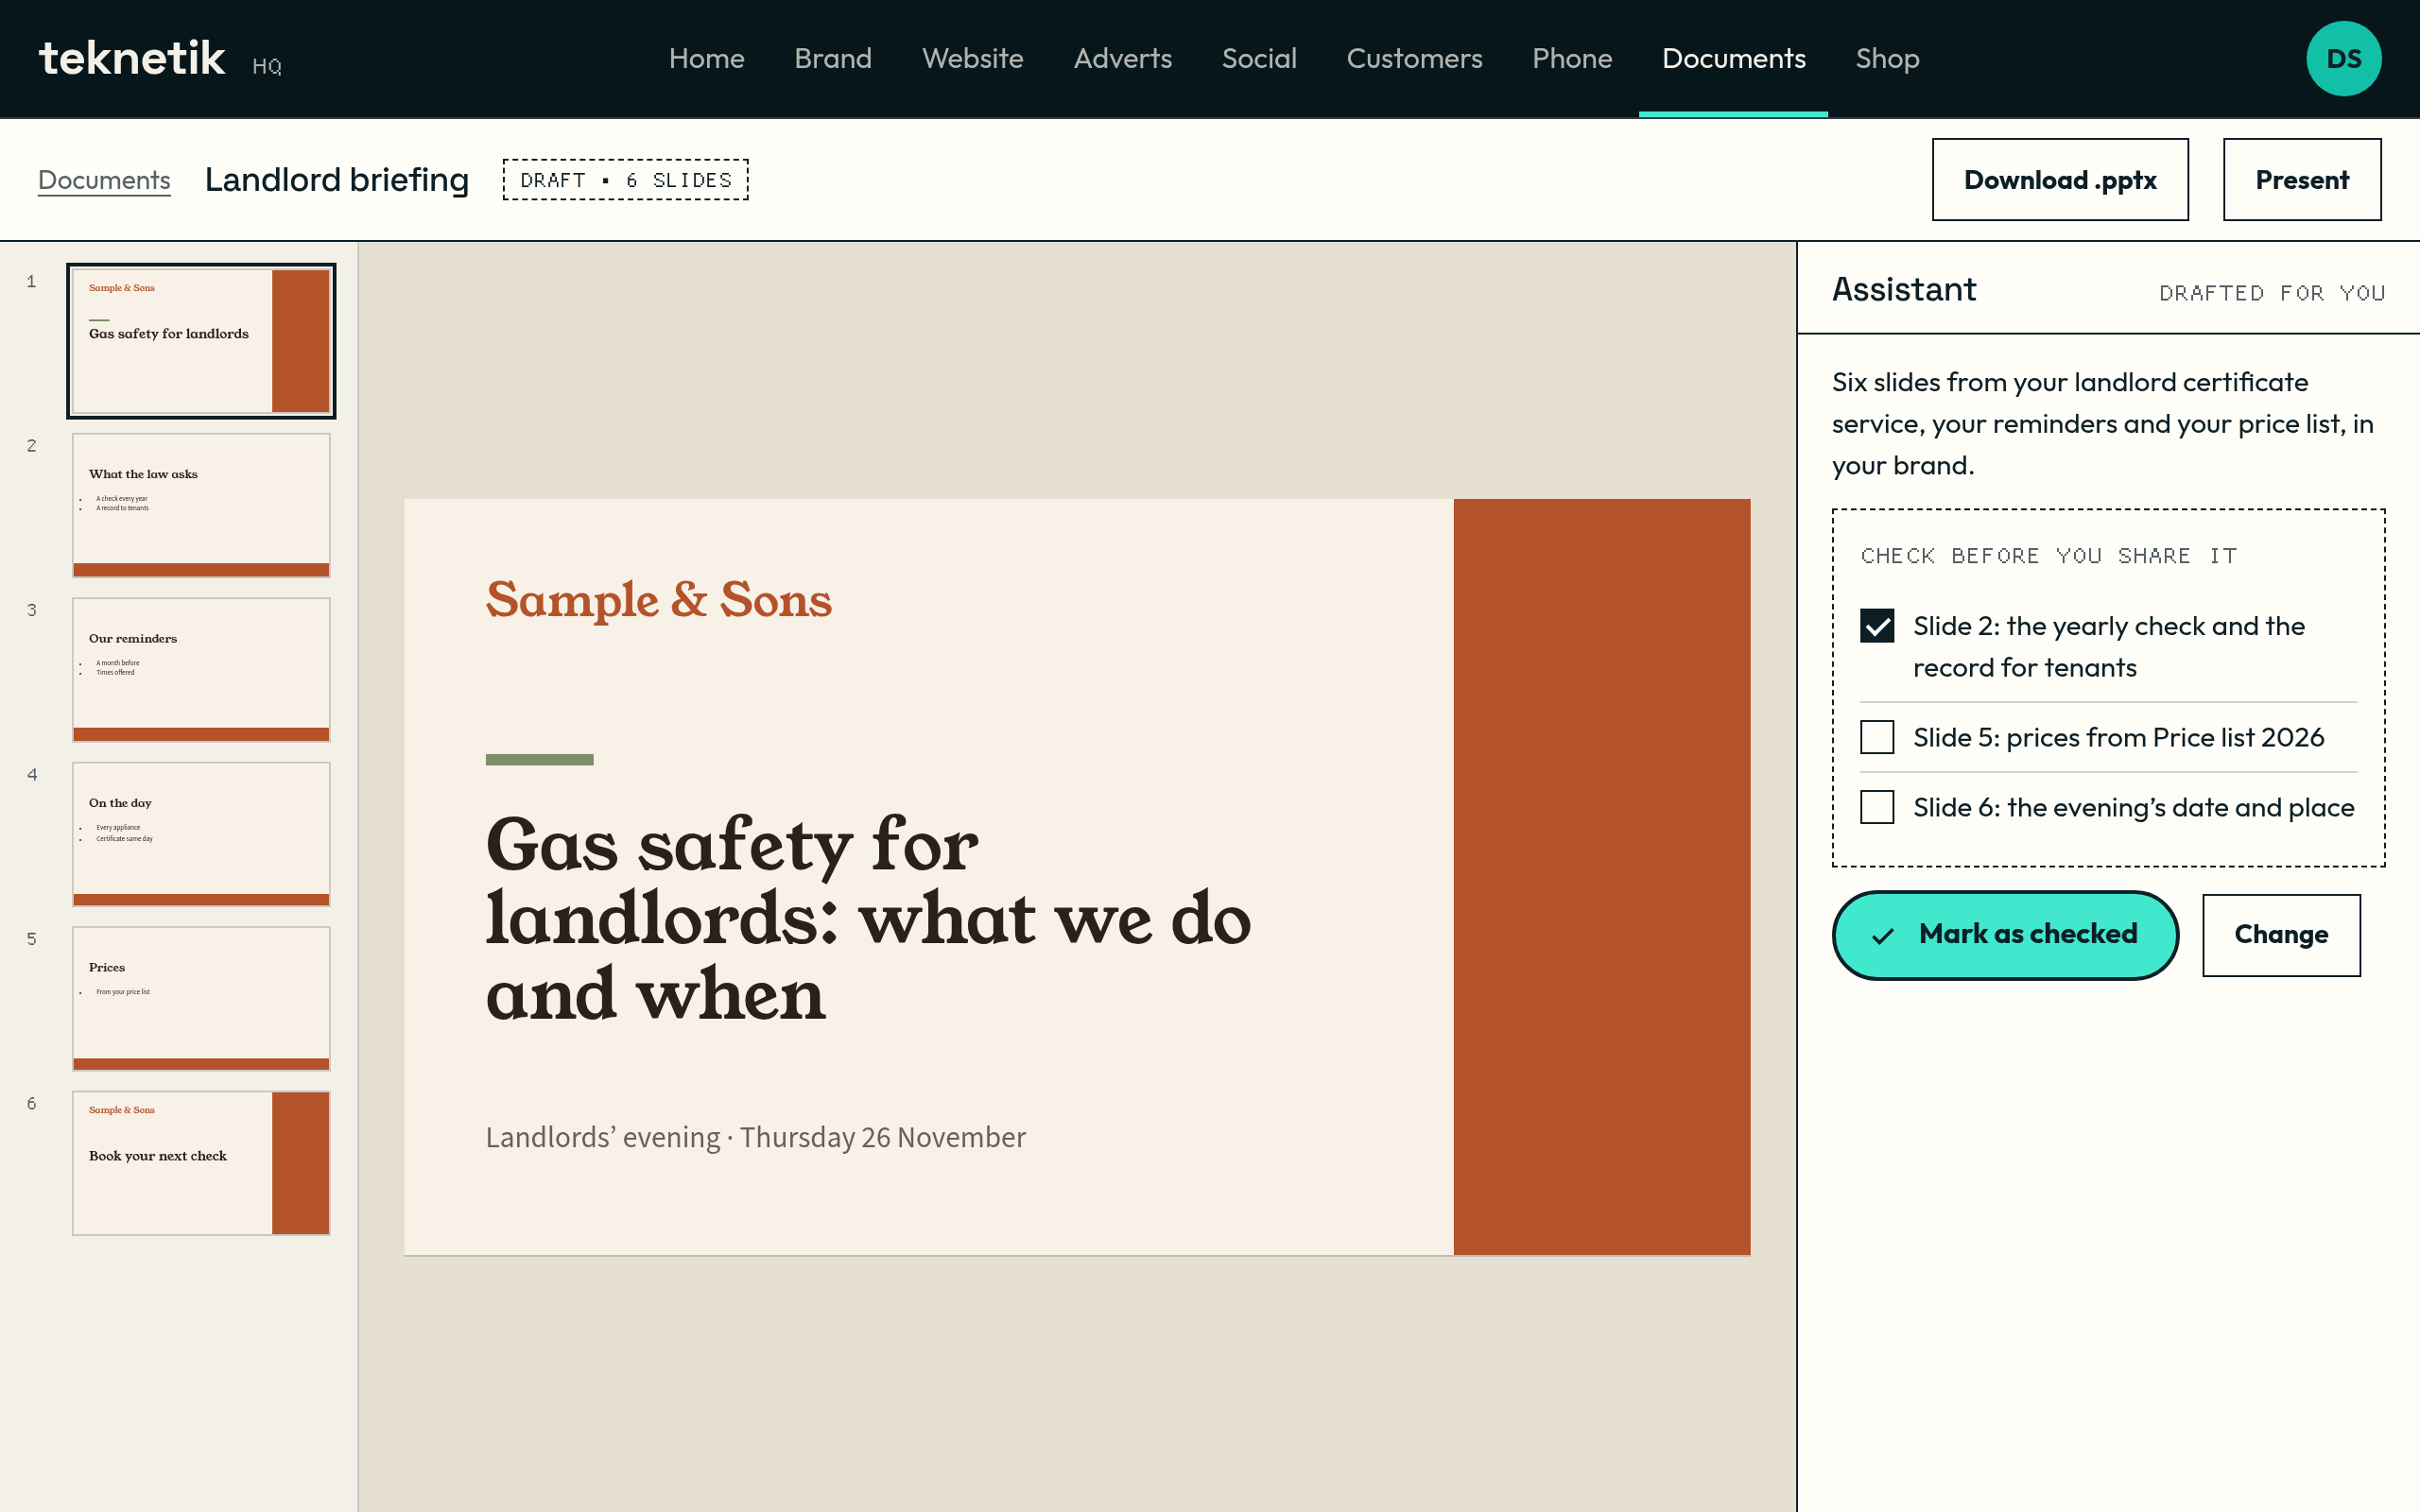Click the Change button

(2281, 935)
